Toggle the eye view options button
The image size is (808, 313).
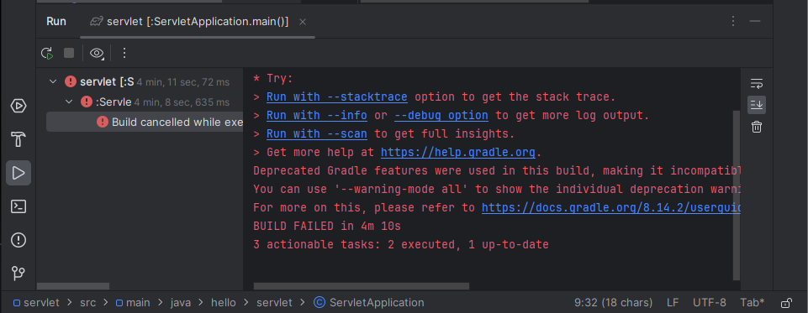point(97,53)
